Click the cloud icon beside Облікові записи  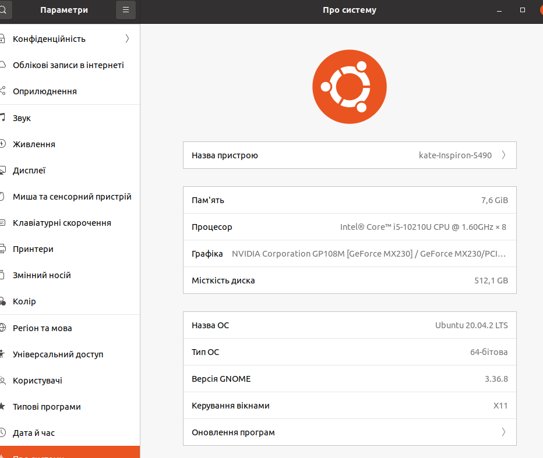2,65
